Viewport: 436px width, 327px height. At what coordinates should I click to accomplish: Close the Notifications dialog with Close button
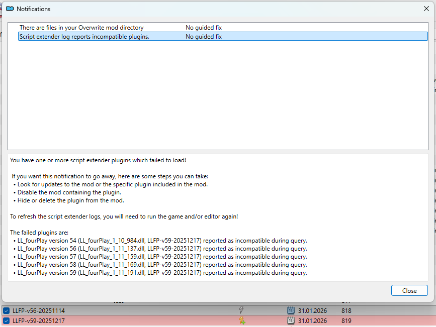pos(409,291)
